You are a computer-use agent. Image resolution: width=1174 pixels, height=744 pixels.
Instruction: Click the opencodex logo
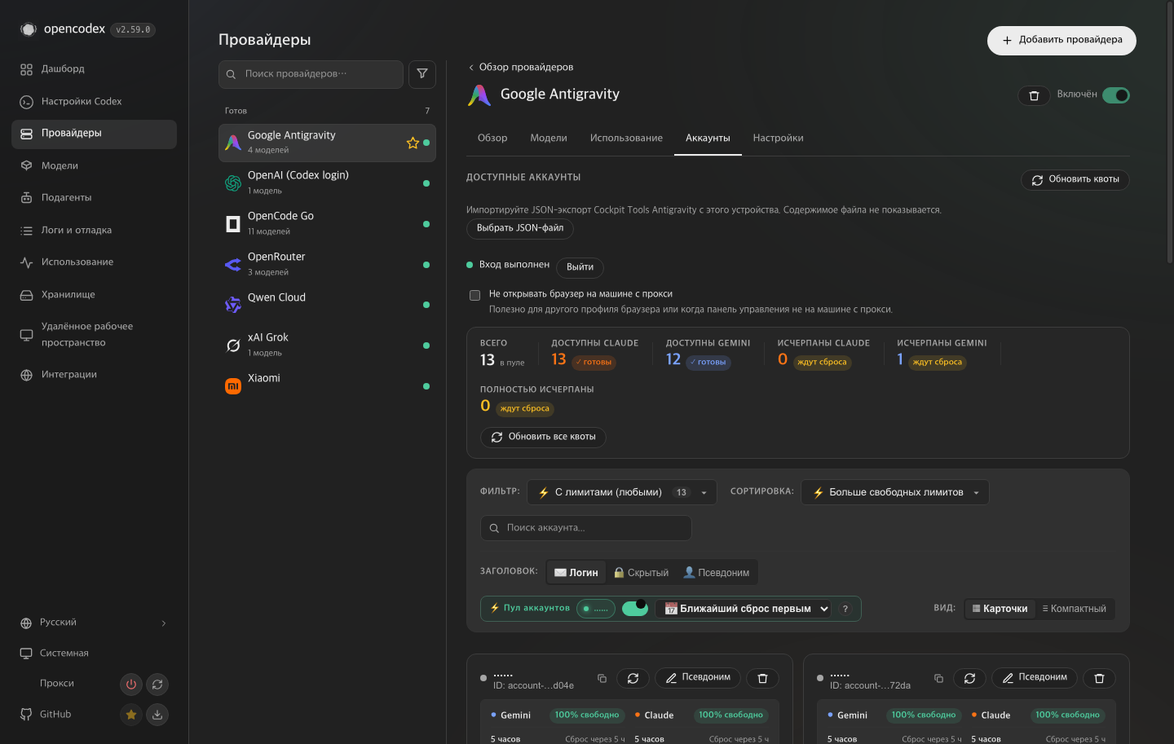click(x=29, y=29)
